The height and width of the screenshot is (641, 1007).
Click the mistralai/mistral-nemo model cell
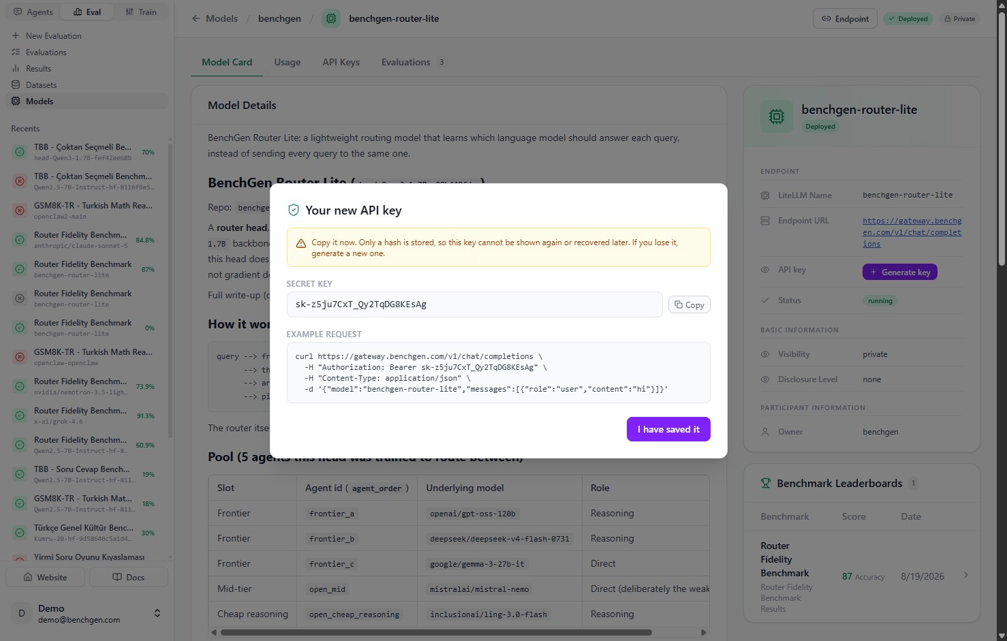[480, 589]
